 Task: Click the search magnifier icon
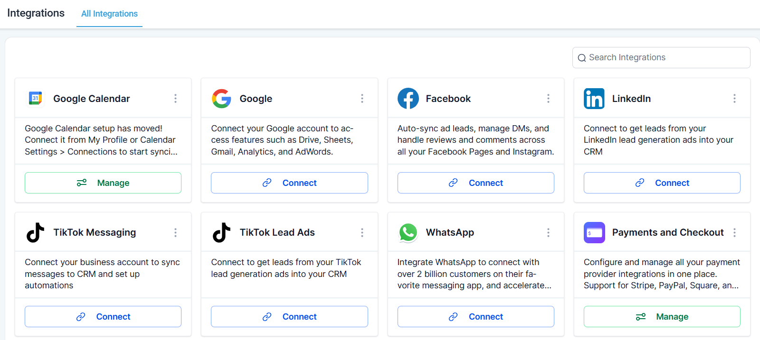582,57
